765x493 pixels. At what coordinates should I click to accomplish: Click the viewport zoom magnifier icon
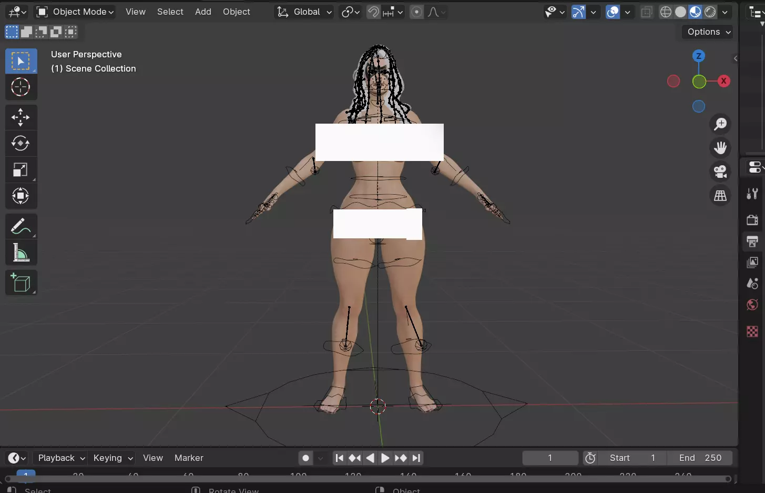[x=720, y=124]
